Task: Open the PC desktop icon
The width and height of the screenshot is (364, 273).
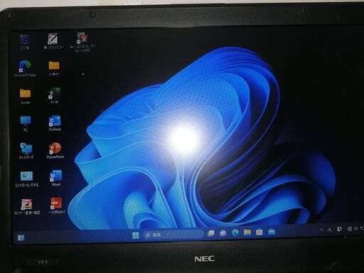Action: point(26,124)
